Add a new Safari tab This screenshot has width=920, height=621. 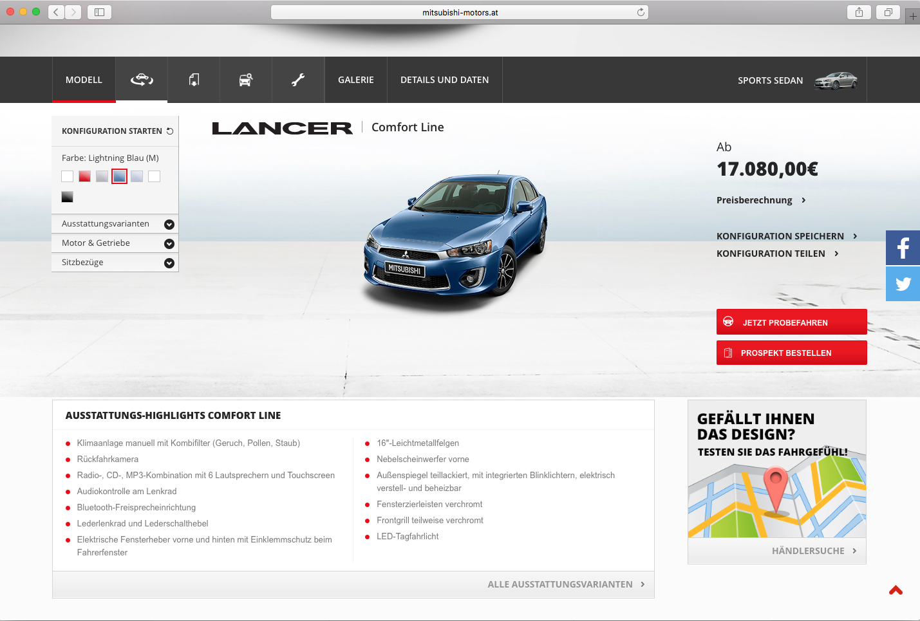click(x=913, y=16)
